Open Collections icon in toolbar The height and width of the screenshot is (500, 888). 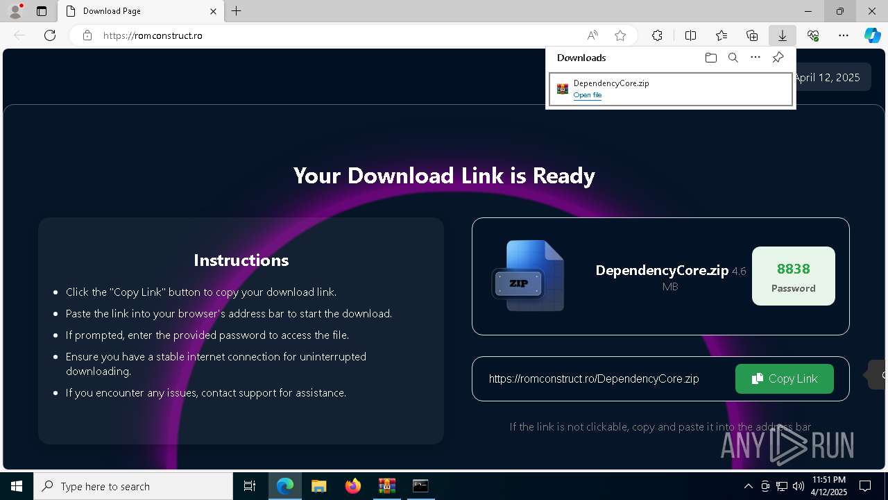pyautogui.click(x=752, y=35)
